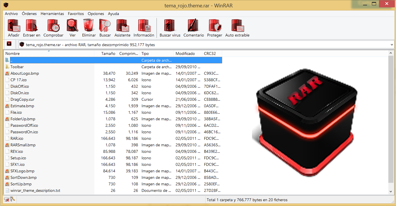Click the WinRAR title bar app icon

click(x=6, y=5)
